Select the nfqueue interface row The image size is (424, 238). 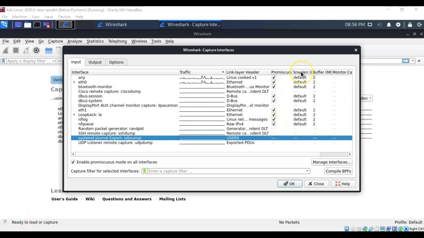click(x=212, y=124)
